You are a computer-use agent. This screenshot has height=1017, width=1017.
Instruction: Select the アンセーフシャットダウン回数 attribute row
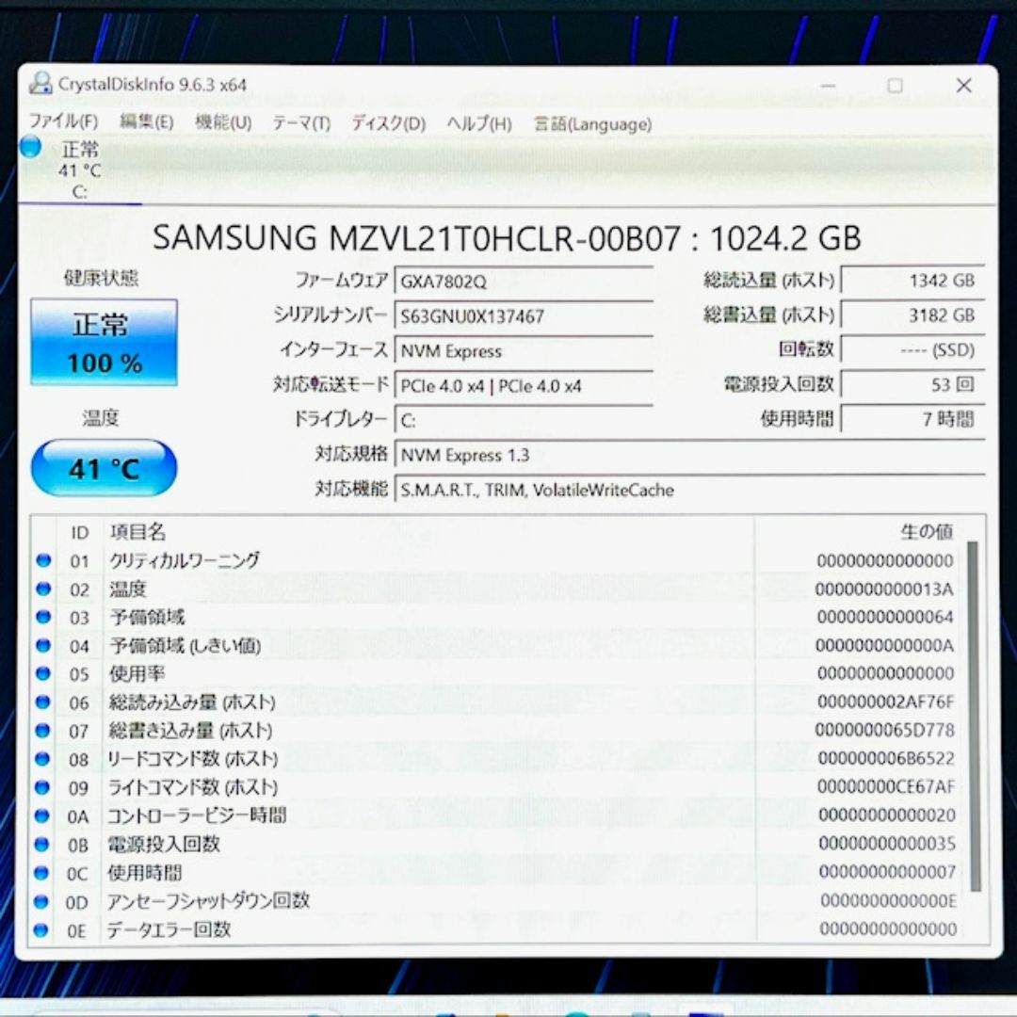point(497,901)
